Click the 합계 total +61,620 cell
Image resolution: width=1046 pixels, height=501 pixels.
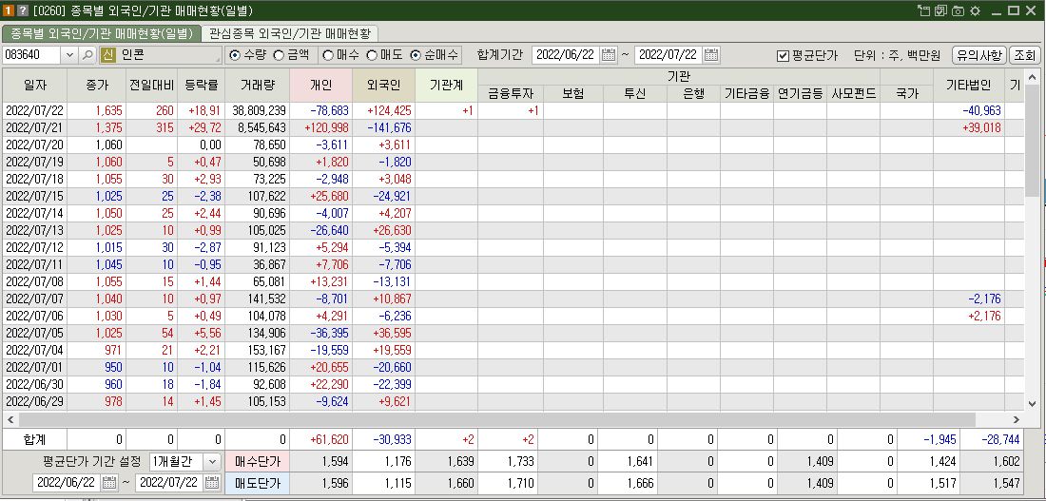[x=320, y=439]
